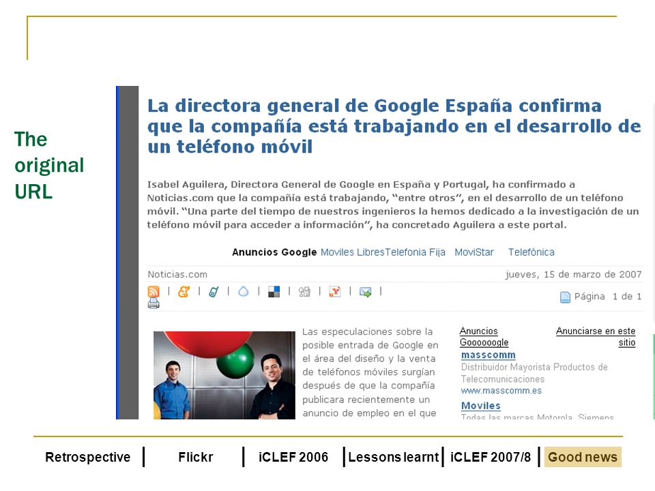Click the Página 1 de 1 indicator

click(608, 297)
